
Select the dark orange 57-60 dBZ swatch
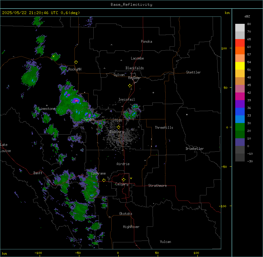pyautogui.click(x=240, y=50)
